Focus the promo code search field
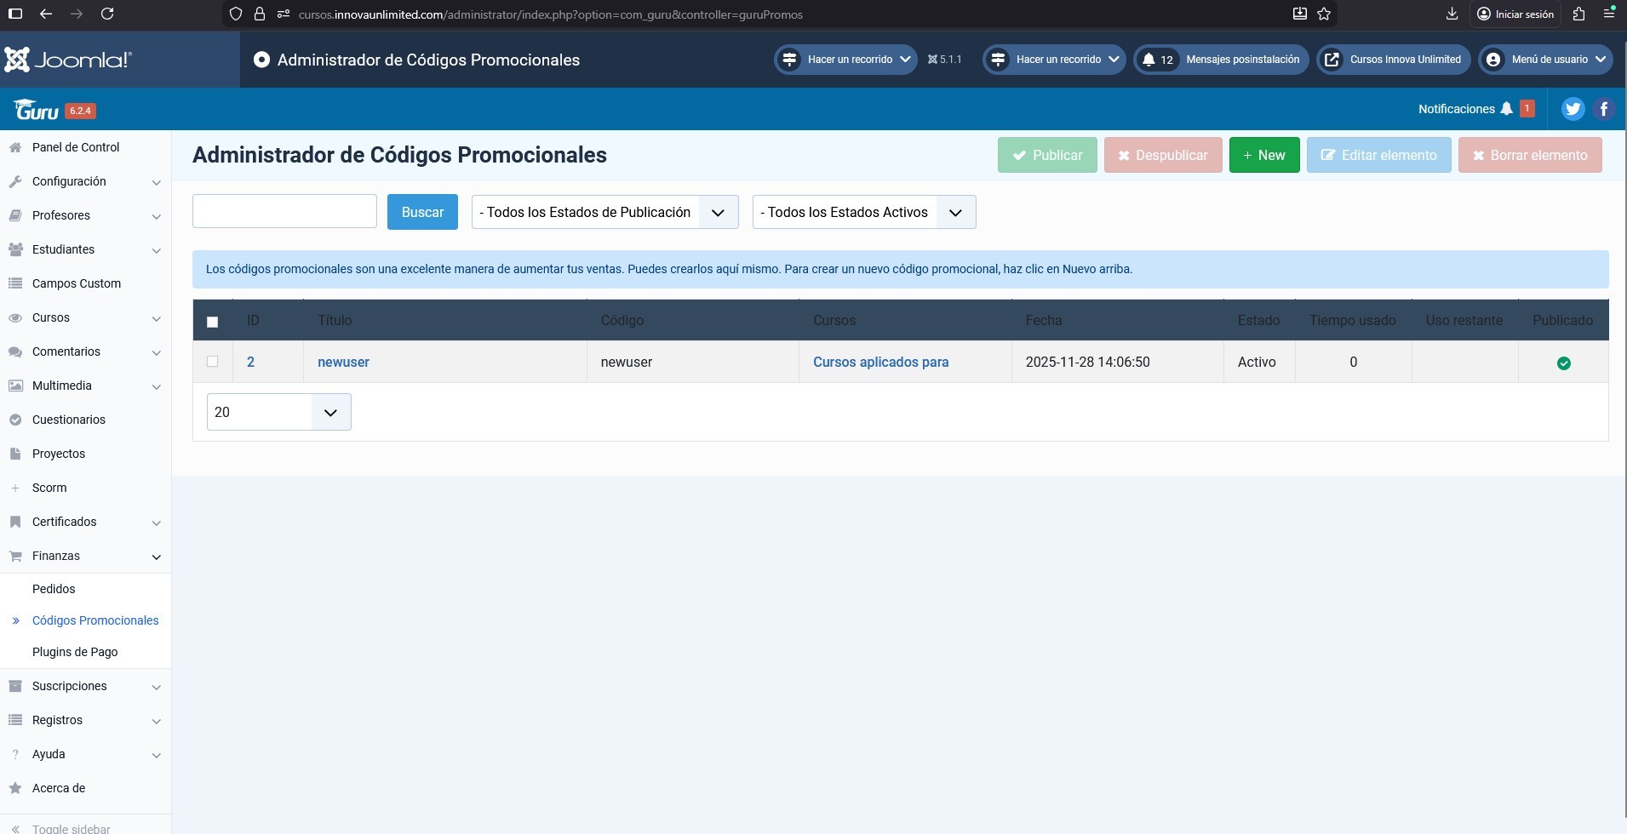 284,211
